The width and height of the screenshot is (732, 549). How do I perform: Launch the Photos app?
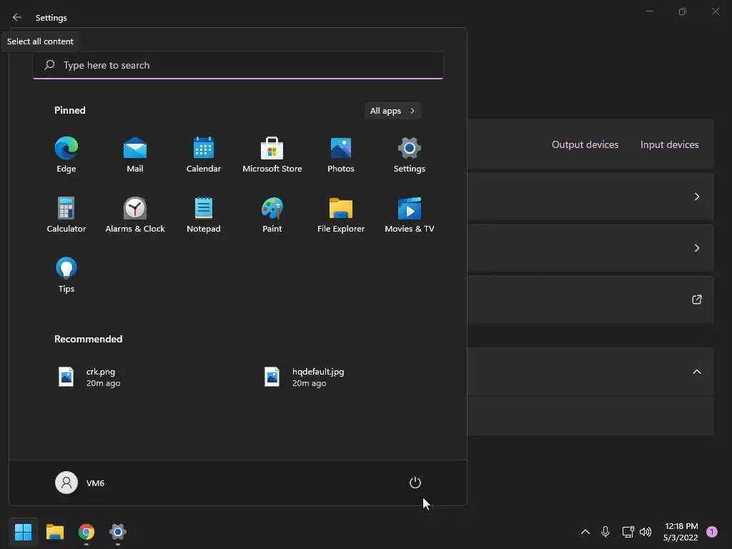click(x=341, y=155)
